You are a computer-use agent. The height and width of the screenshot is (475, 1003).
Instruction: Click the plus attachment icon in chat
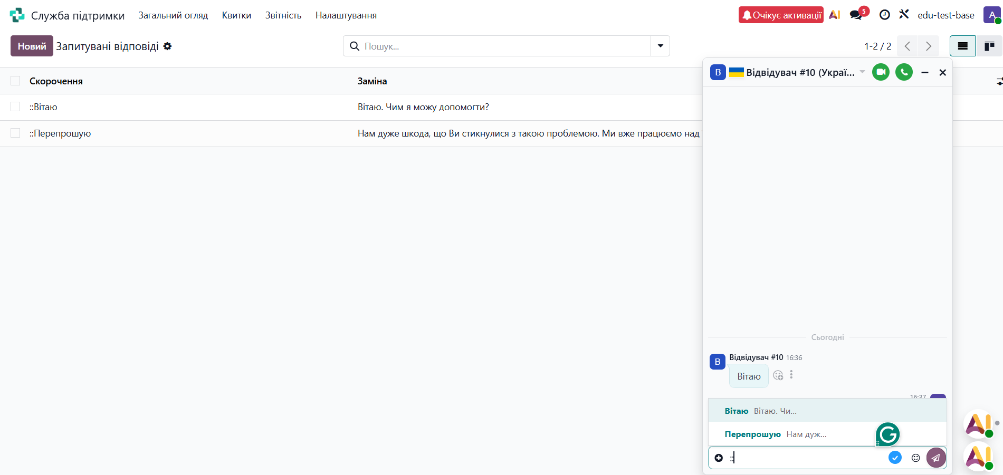pos(719,458)
